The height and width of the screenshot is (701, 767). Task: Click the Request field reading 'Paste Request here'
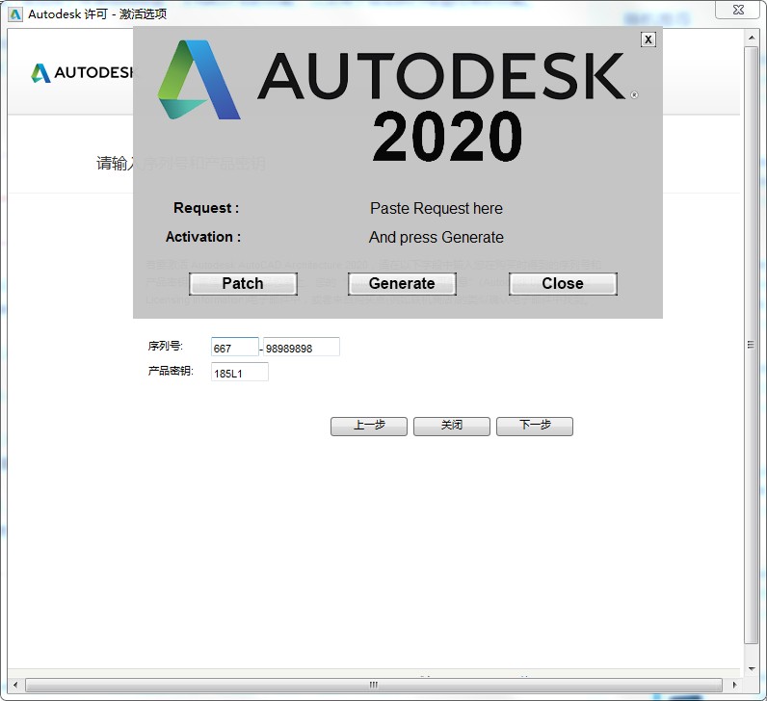point(436,209)
